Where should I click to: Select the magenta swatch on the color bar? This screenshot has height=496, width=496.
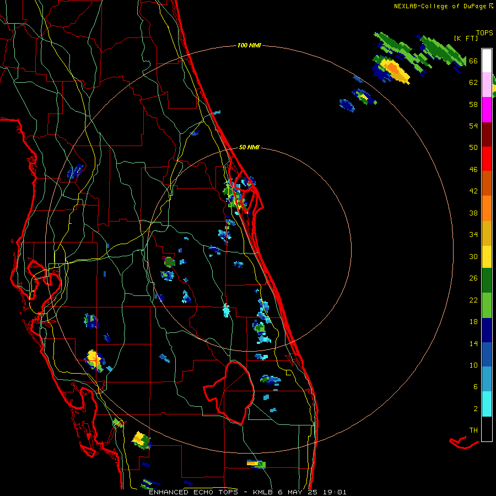click(x=487, y=110)
